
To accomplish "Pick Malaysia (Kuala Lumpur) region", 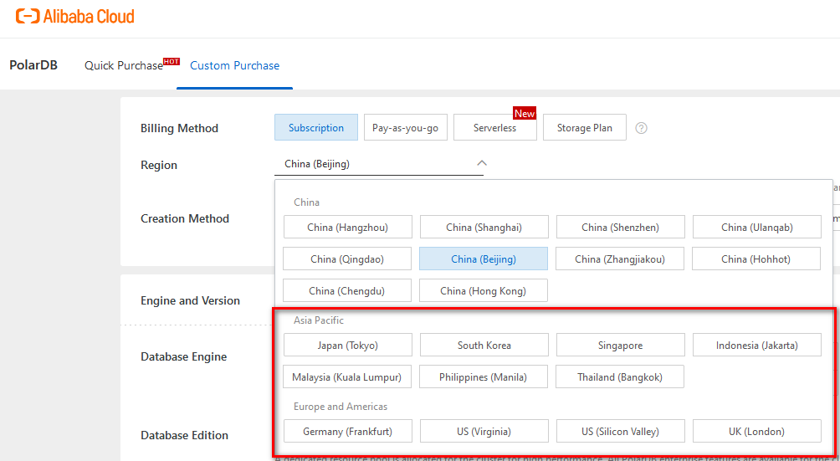I will (346, 377).
